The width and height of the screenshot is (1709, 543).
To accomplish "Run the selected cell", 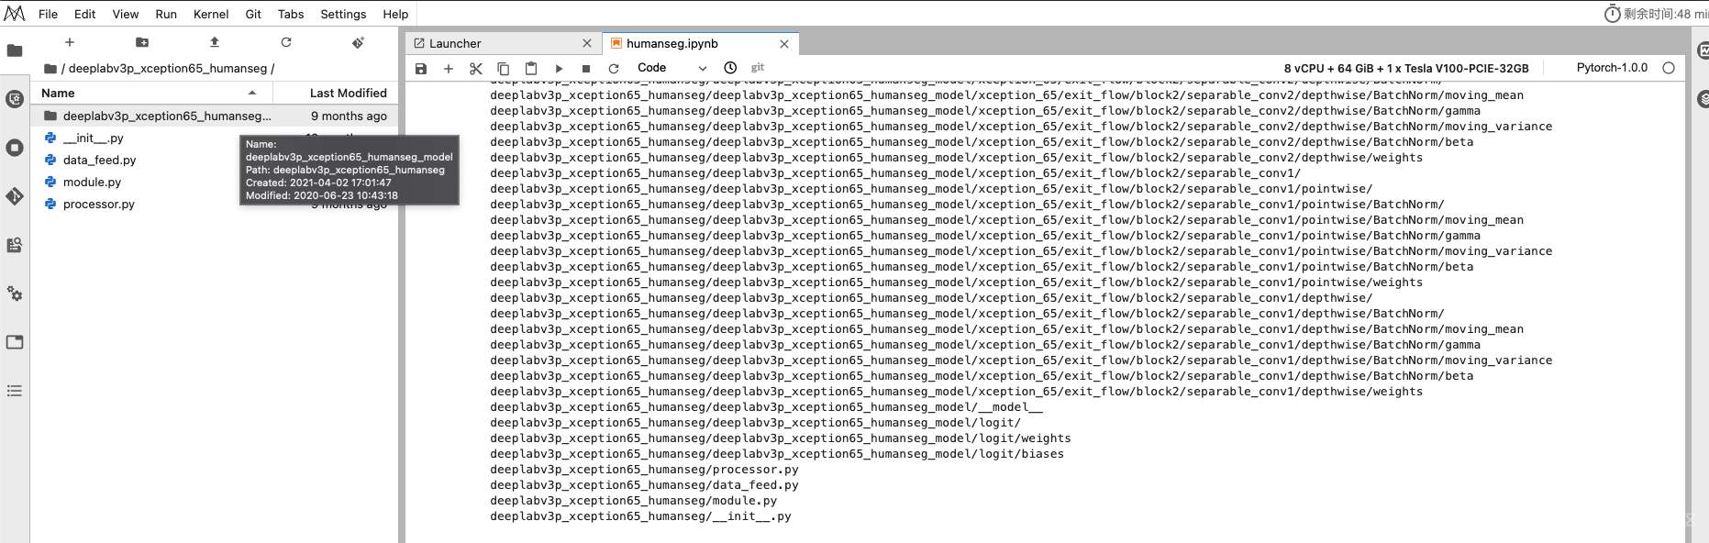I will (559, 68).
